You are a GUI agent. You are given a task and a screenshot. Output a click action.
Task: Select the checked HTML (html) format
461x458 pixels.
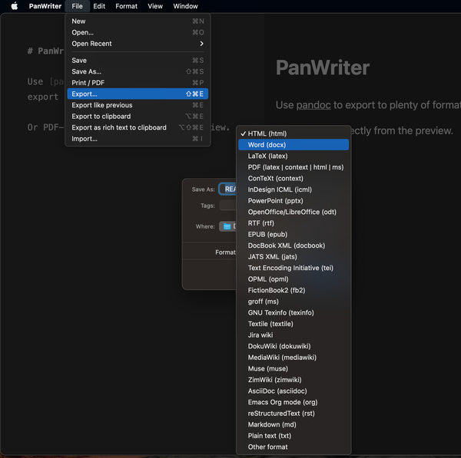click(x=294, y=133)
